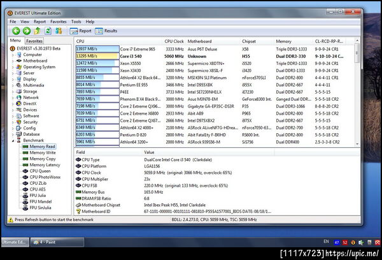The height and width of the screenshot is (260, 382).
Task: Click the CPU AES chip icon
Action: point(25,189)
